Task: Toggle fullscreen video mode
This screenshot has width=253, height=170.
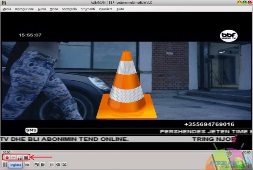Action: tap(37, 165)
